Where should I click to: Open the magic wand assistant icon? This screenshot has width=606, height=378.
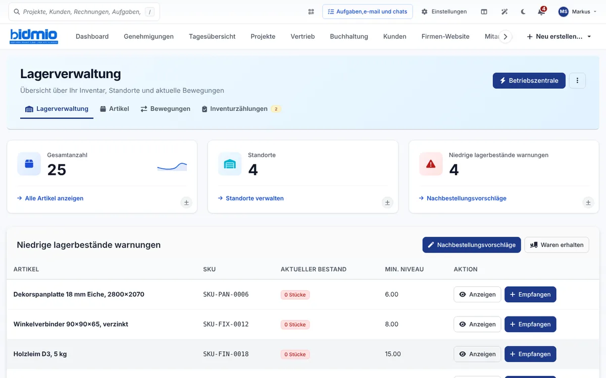pos(504,12)
